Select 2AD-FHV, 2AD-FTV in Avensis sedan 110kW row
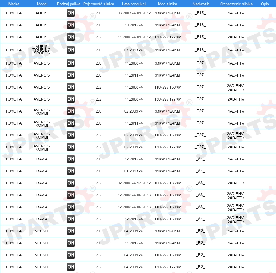This screenshot has height=273, width=276. pos(236,88)
